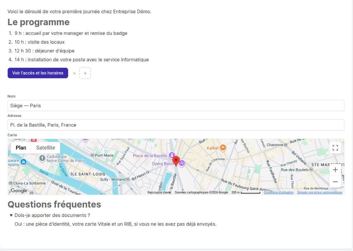353x251 pixels.
Task: Click the '10 h : visite des locaux' item
Action: (39, 42)
